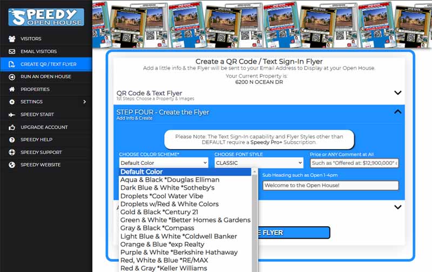This screenshot has width=432, height=272.
Task: Open the Choose Color Scheme dropdown
Action: [x=164, y=163]
